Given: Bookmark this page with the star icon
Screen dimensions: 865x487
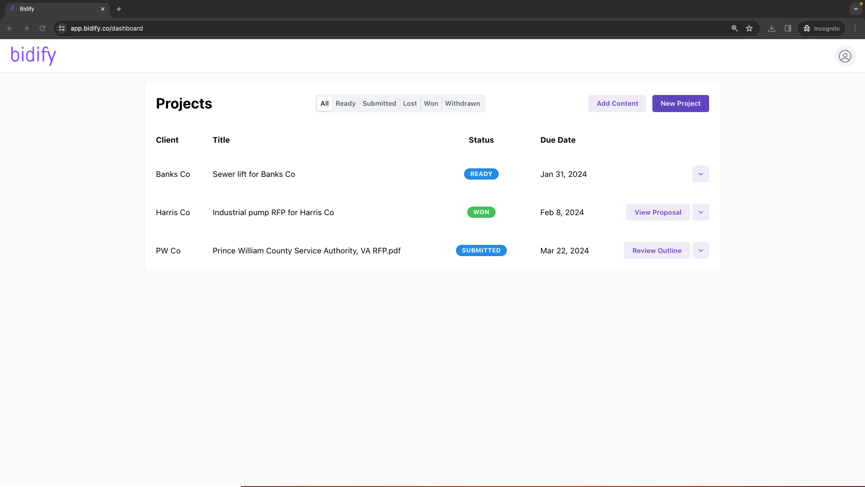Looking at the screenshot, I should click(749, 28).
